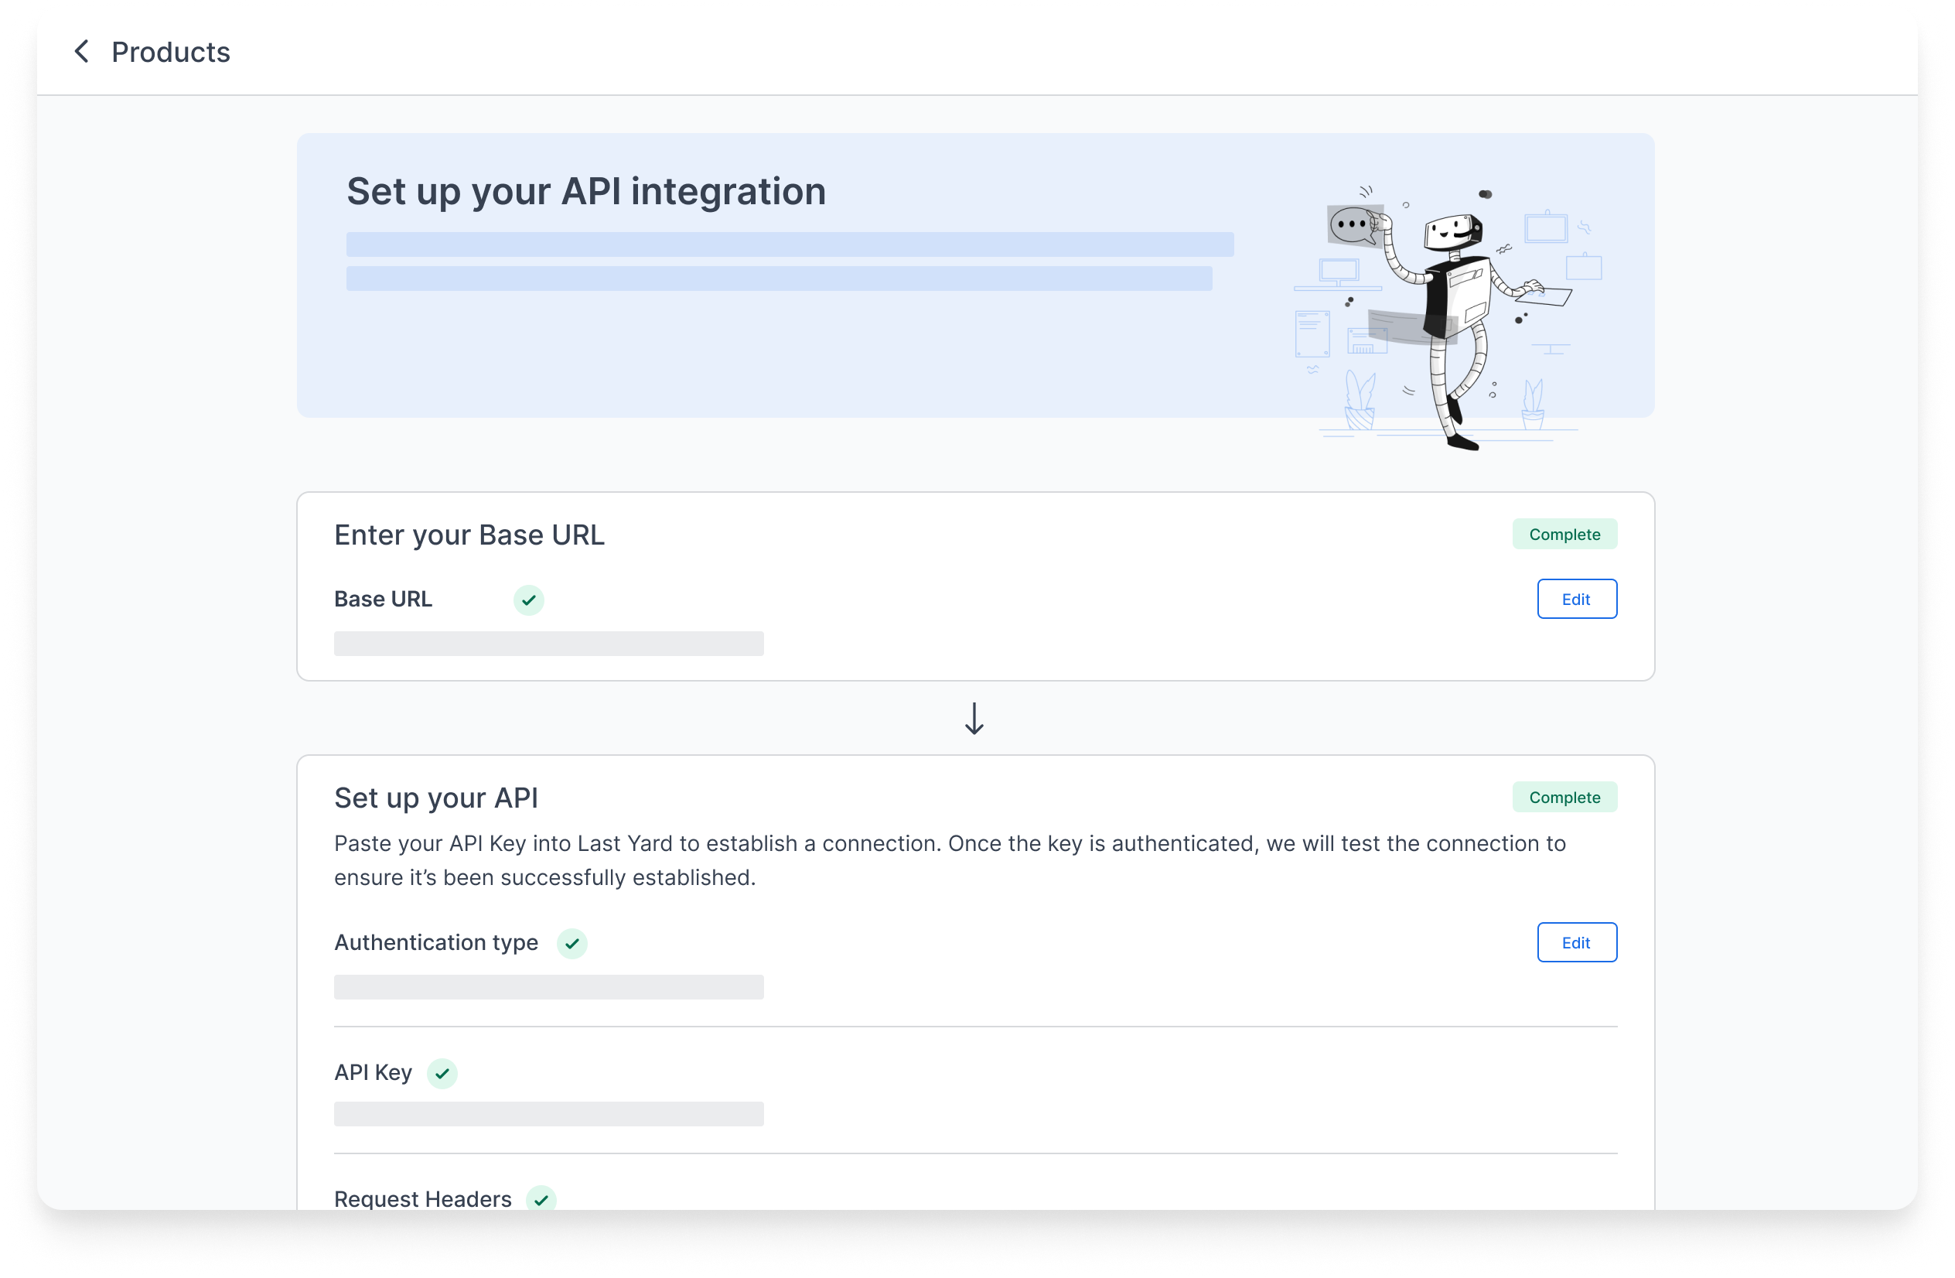Image resolution: width=1955 pixels, height=1278 pixels.
Task: Click checkmark beside Request Headers
Action: [x=541, y=1199]
